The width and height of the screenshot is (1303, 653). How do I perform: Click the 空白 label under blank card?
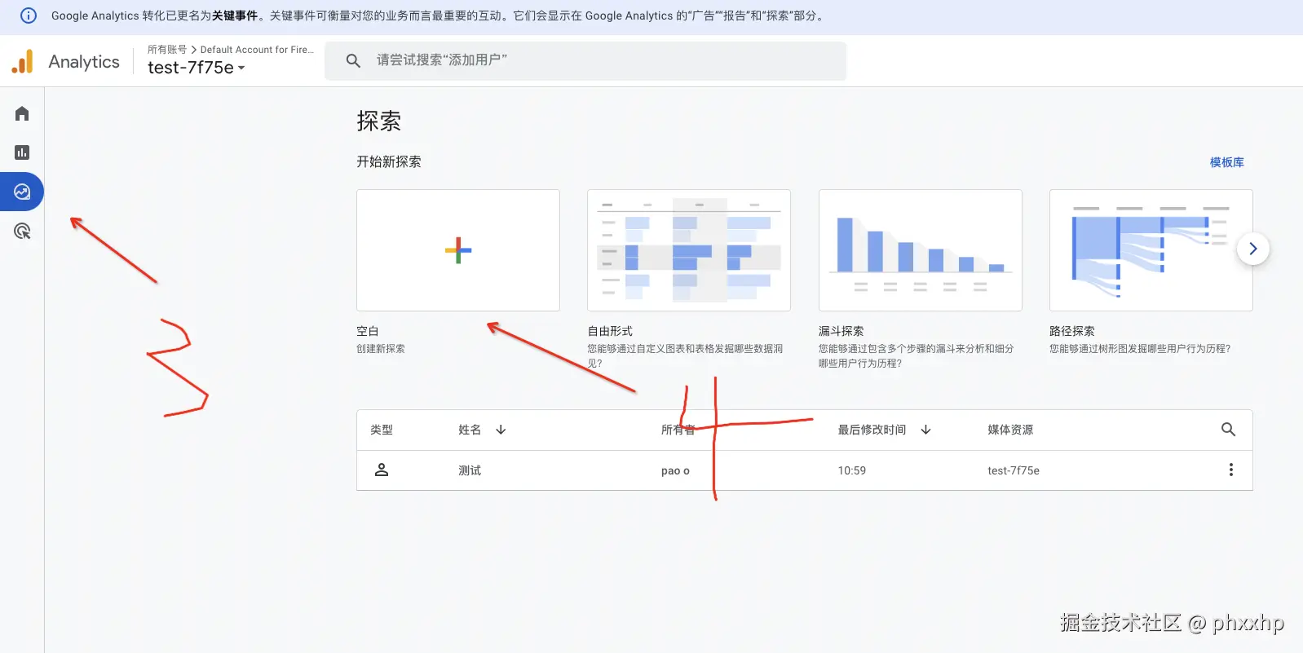tap(368, 331)
